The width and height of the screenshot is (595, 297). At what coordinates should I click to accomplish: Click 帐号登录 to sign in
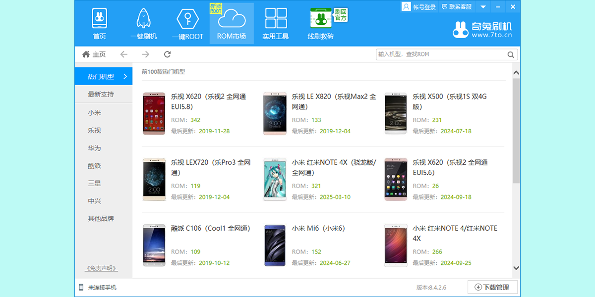(419, 7)
